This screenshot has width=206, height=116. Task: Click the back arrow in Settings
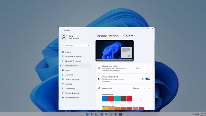pyautogui.click(x=61, y=30)
